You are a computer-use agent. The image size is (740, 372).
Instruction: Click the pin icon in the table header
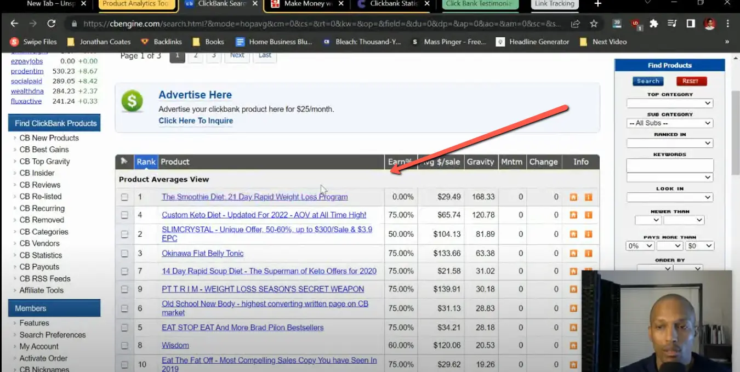click(x=124, y=162)
